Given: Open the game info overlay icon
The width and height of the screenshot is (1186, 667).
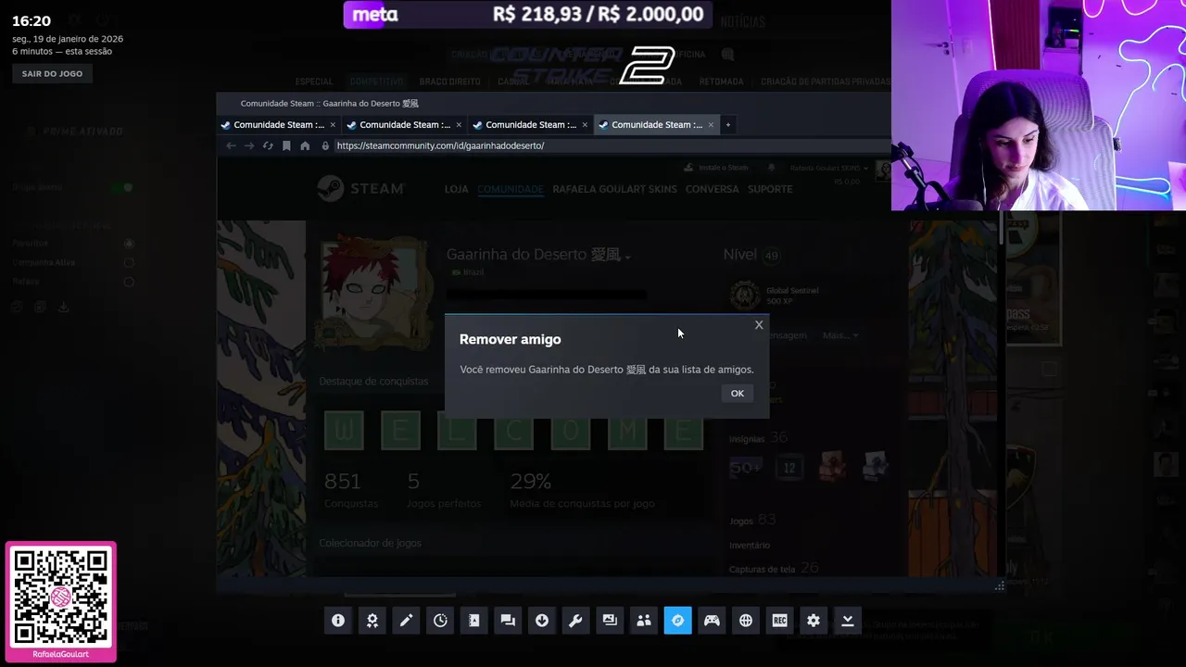Looking at the screenshot, I should click(338, 621).
